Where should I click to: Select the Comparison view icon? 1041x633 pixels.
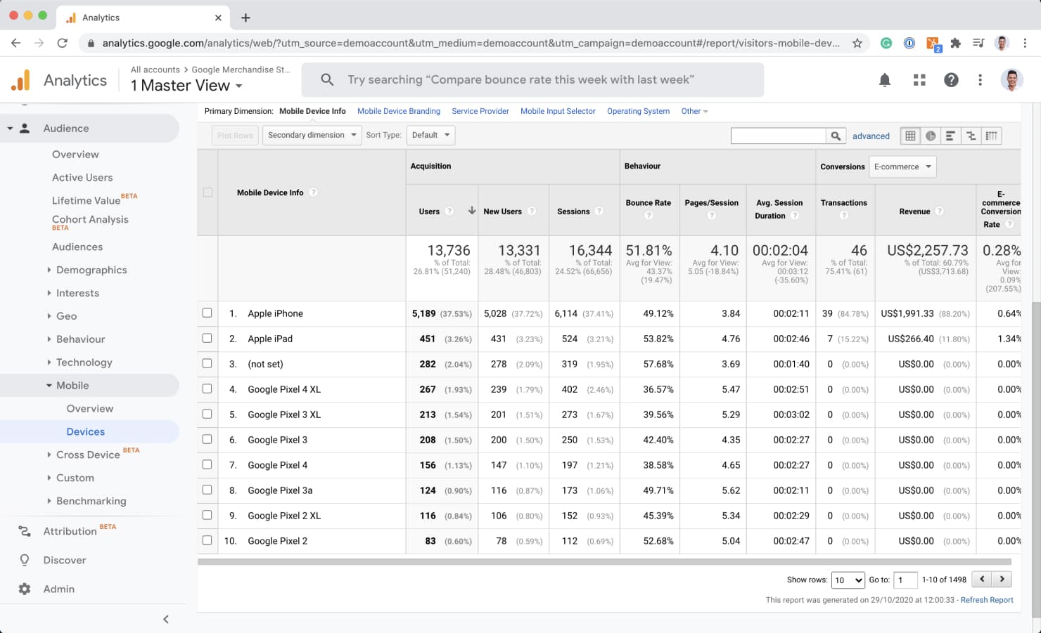971,135
